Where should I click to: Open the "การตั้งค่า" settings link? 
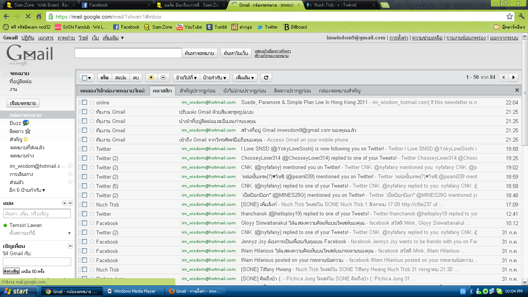coord(399,38)
